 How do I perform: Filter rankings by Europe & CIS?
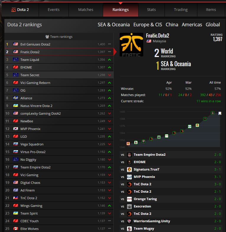[x=148, y=25]
